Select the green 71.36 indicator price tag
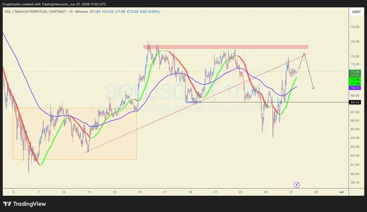367x212 pixels. pos(355,80)
